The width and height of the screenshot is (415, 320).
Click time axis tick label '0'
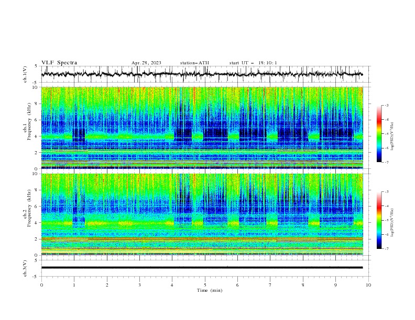coord(41,285)
